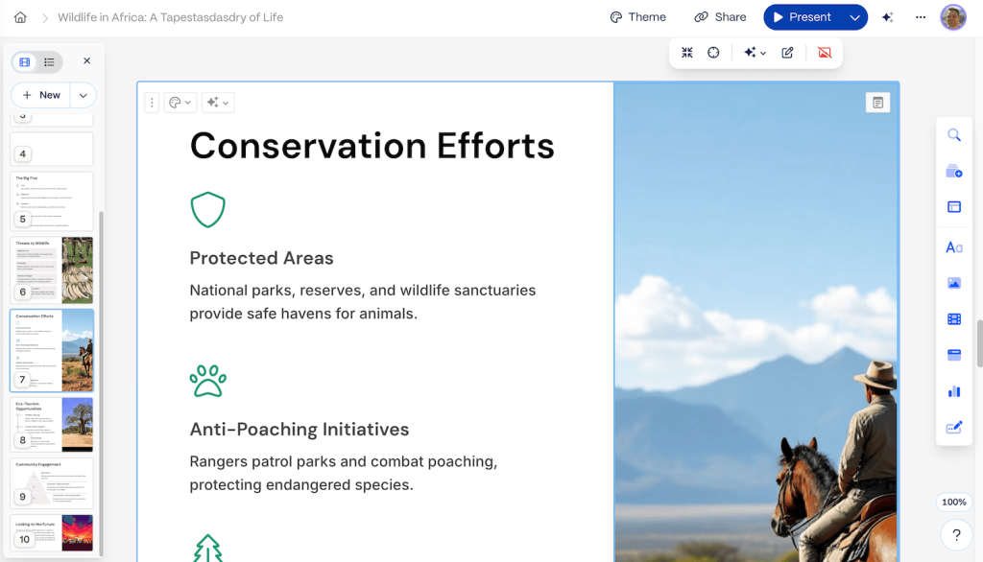983x562 pixels.
Task: Open the Theme menu
Action: tap(638, 17)
